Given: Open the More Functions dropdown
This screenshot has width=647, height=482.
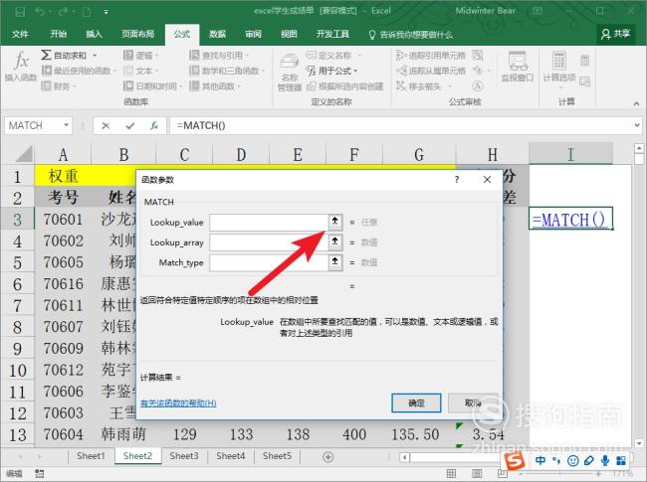Looking at the screenshot, I should 215,86.
